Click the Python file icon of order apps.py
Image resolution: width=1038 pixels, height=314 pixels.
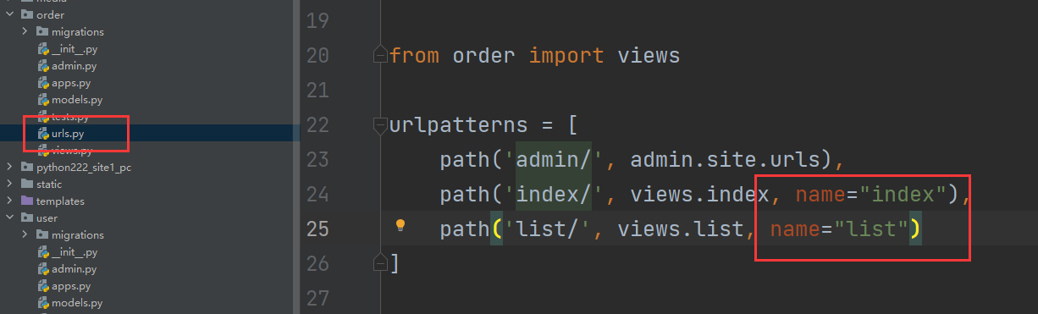43,83
